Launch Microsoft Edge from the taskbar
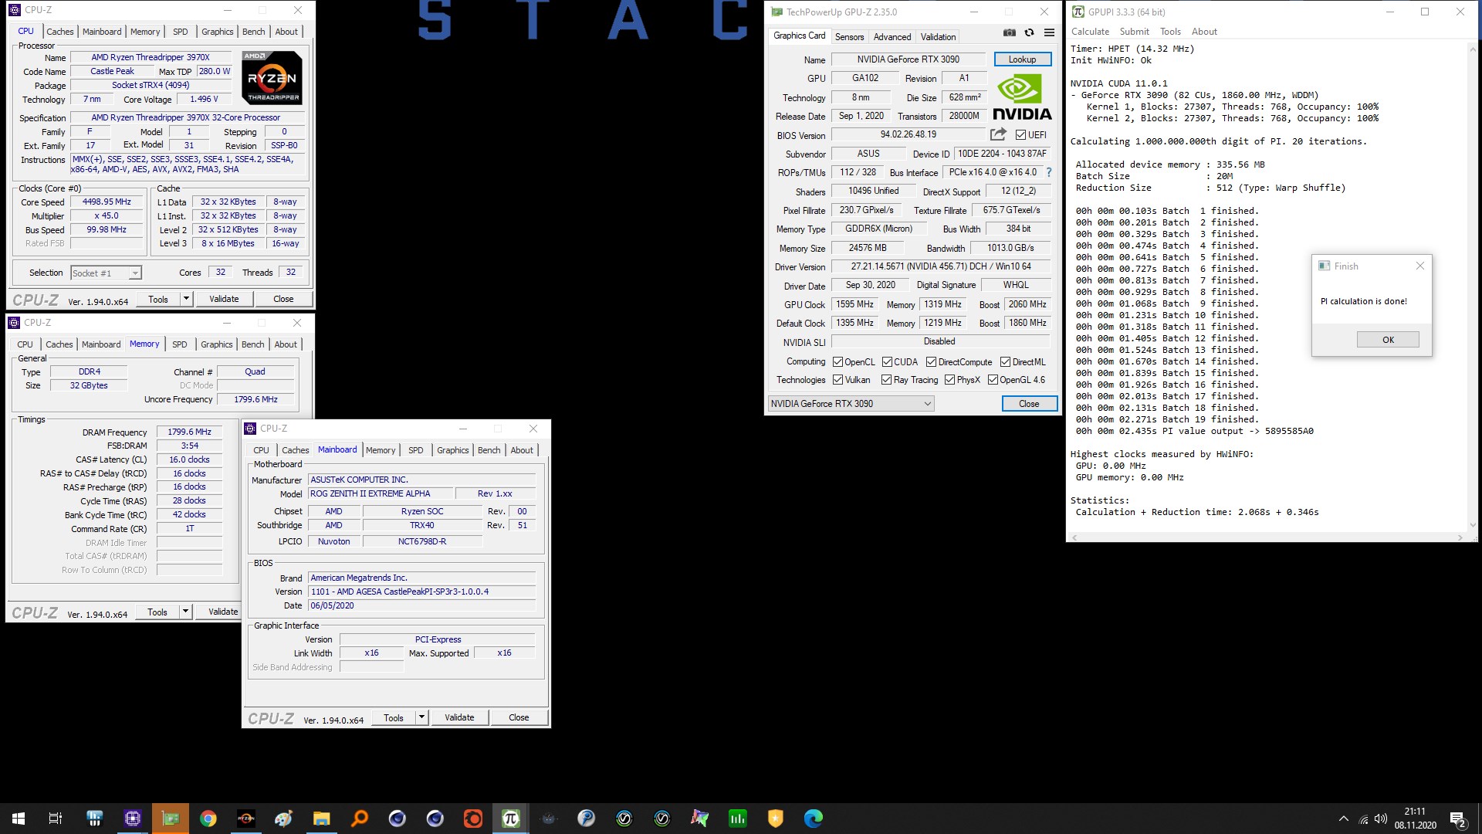1482x834 pixels. click(x=813, y=819)
